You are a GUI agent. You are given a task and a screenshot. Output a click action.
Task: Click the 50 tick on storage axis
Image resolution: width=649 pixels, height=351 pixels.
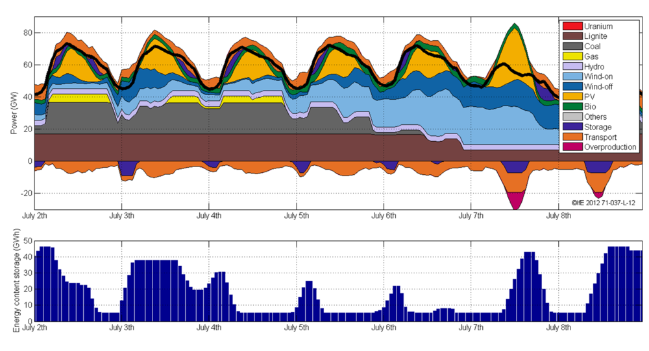(x=27, y=241)
